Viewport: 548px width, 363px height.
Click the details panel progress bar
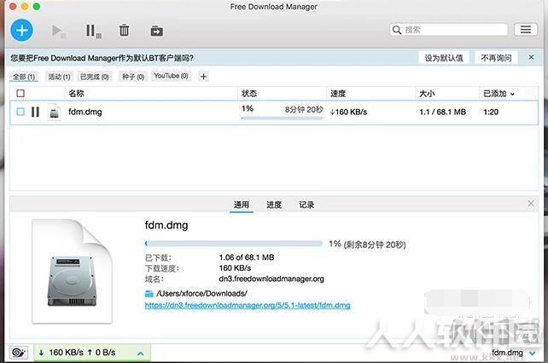(x=234, y=244)
